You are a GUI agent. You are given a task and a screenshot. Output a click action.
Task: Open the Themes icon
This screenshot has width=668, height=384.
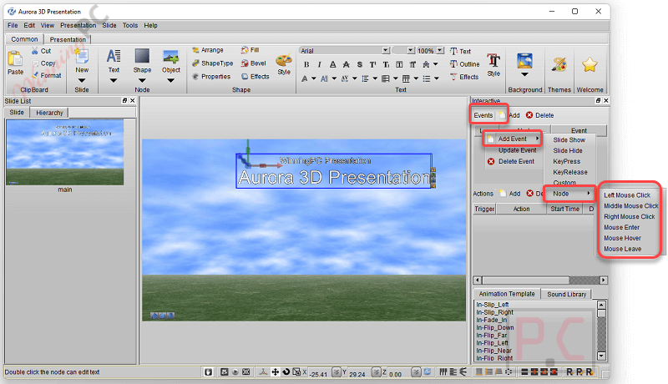click(x=559, y=65)
